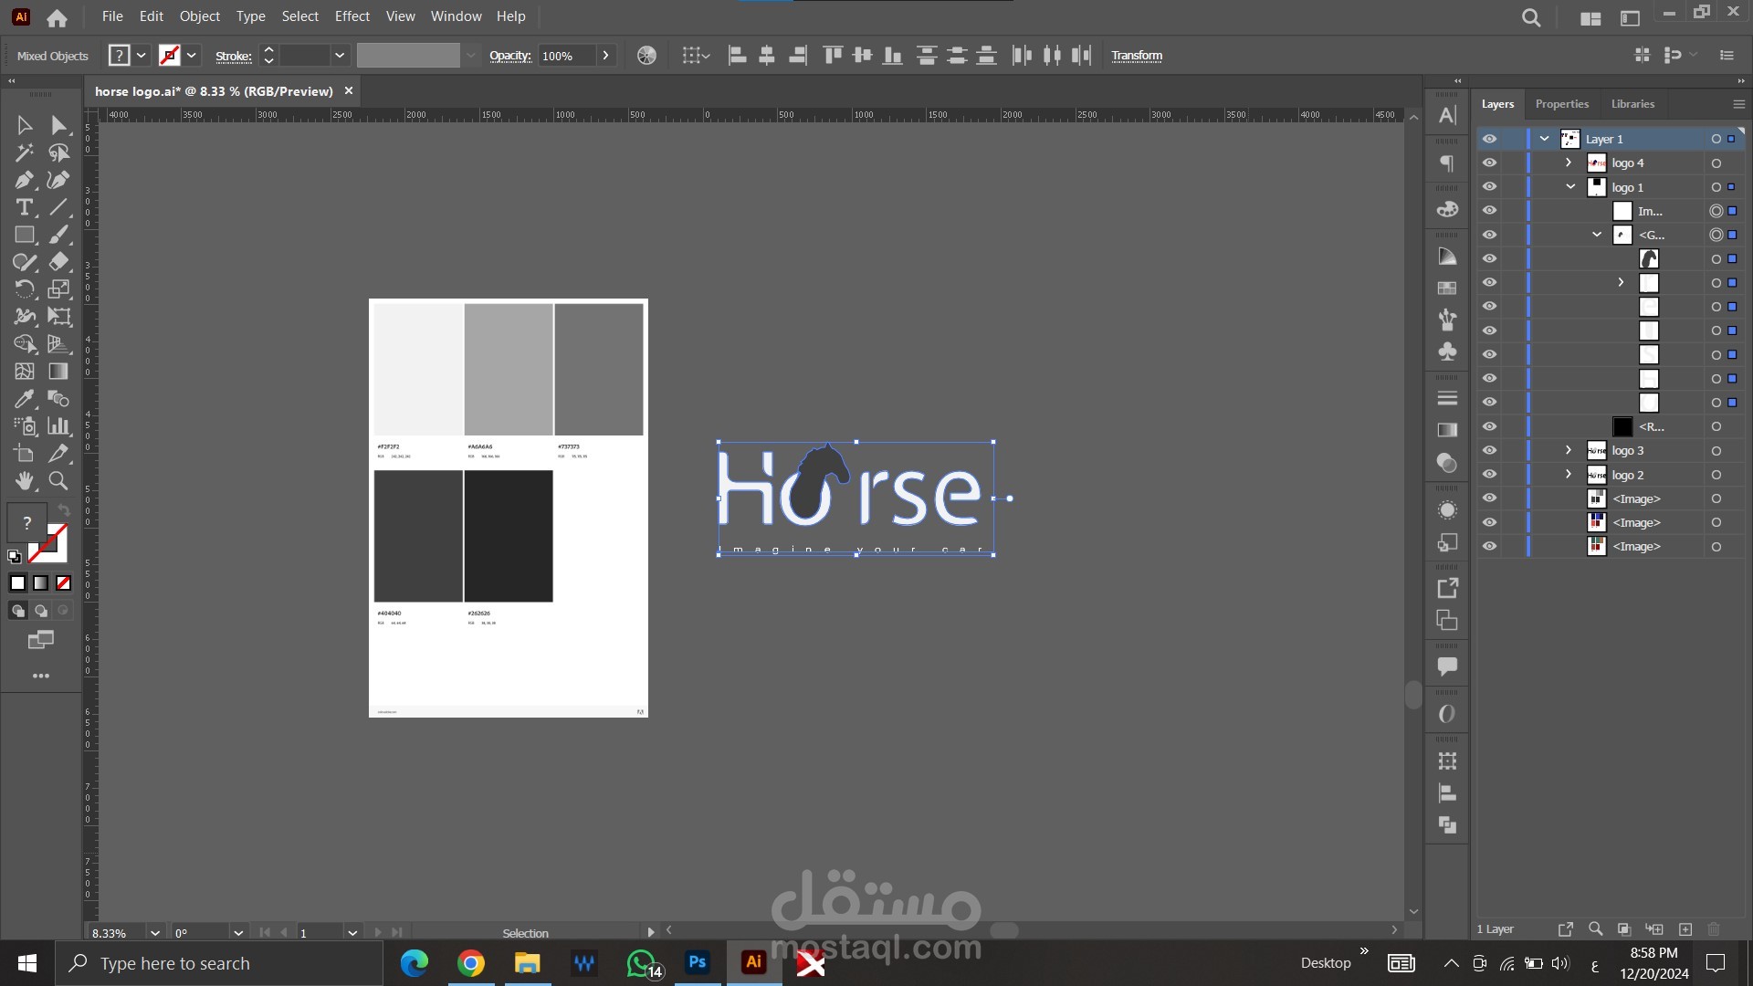Select the Hand tool
1753x986 pixels.
tap(24, 481)
